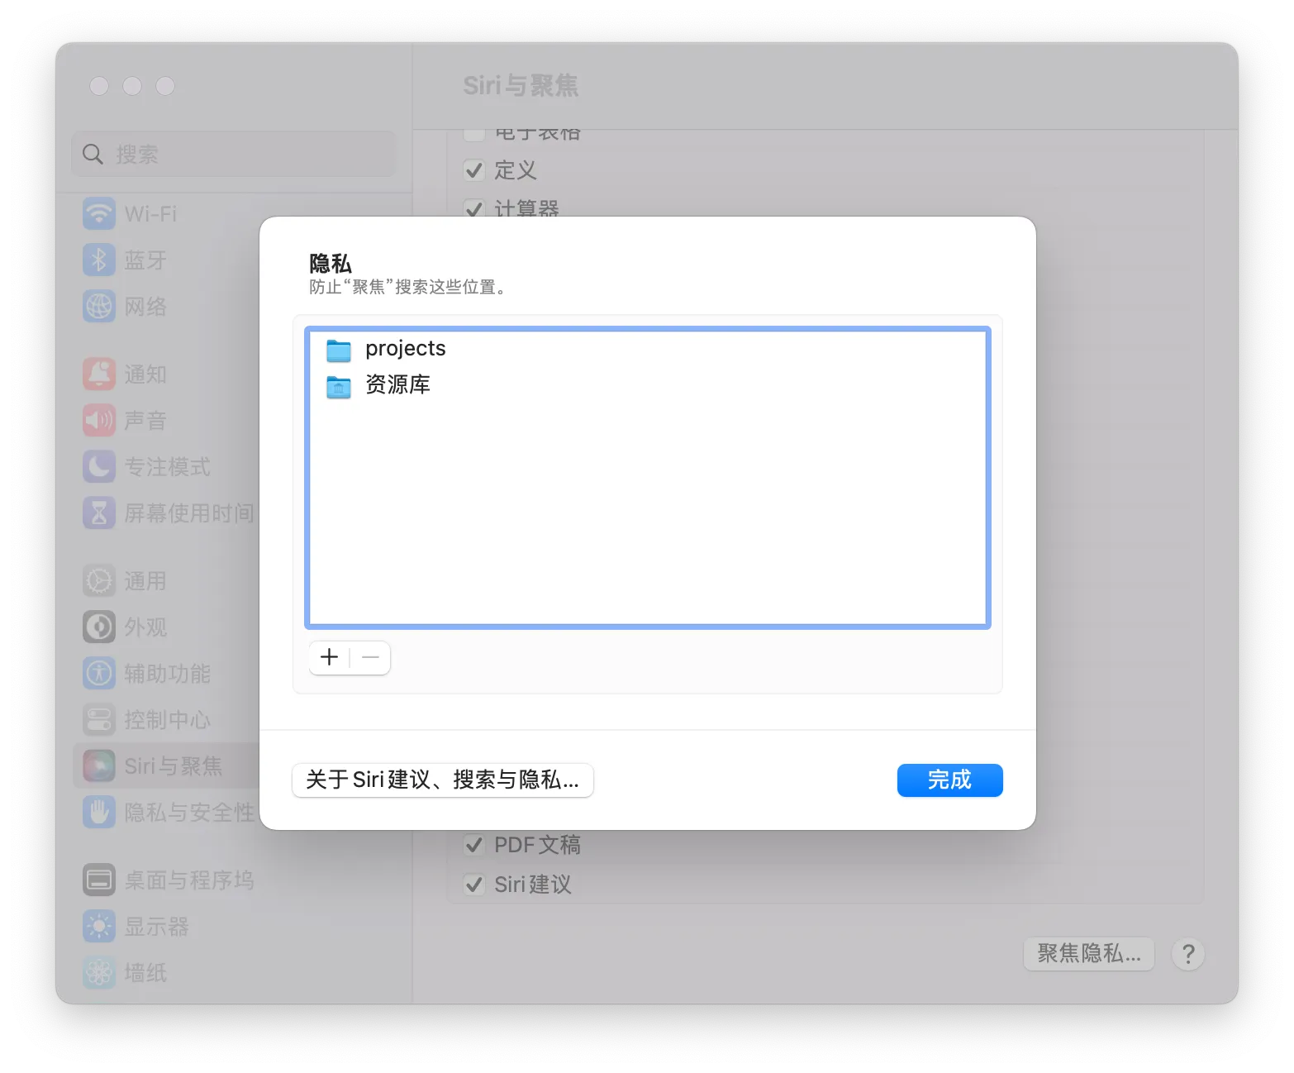Open 通知 settings from the sidebar

[149, 374]
